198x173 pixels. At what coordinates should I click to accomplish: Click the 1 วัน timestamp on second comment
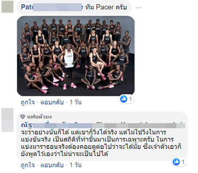coord(75,165)
